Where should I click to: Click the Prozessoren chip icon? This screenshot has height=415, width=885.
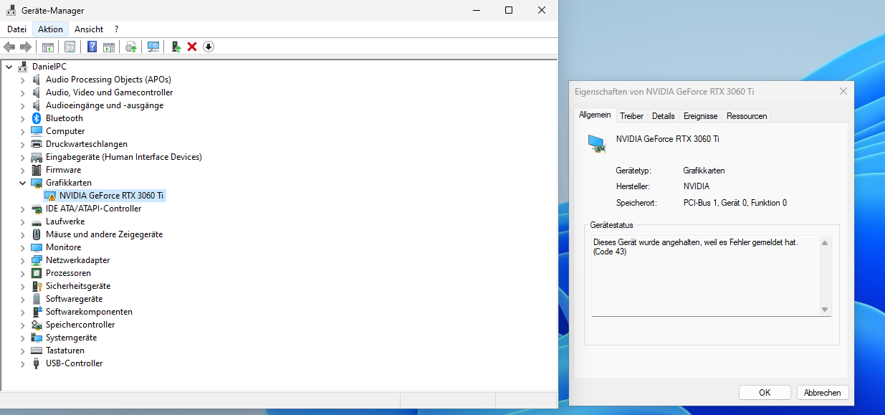point(37,273)
